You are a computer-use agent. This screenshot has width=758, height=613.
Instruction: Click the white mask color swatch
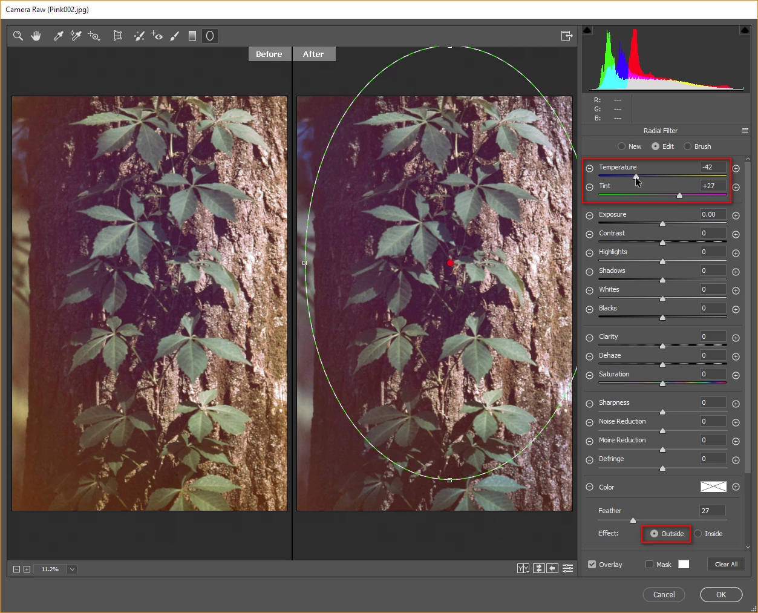tap(684, 564)
